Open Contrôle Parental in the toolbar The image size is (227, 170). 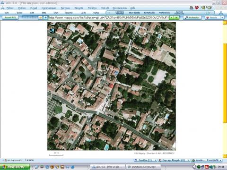pos(120,13)
